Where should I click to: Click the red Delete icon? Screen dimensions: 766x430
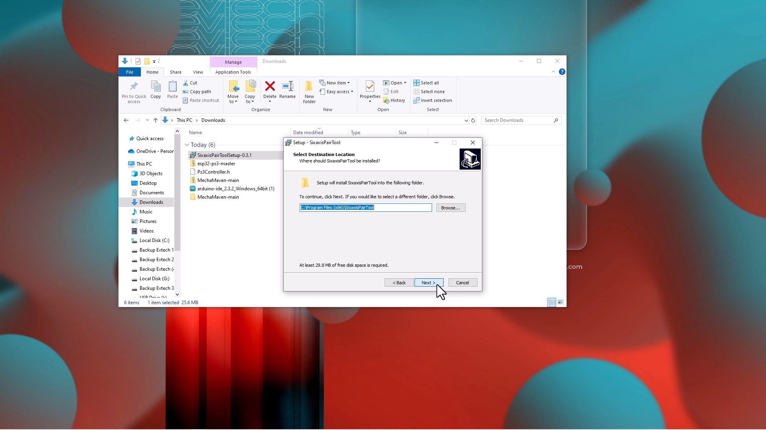pos(270,86)
